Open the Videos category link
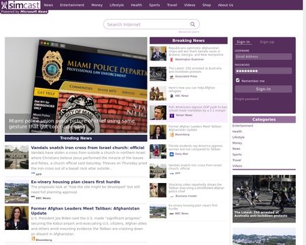The height and width of the screenshot is (245, 306). point(237,166)
